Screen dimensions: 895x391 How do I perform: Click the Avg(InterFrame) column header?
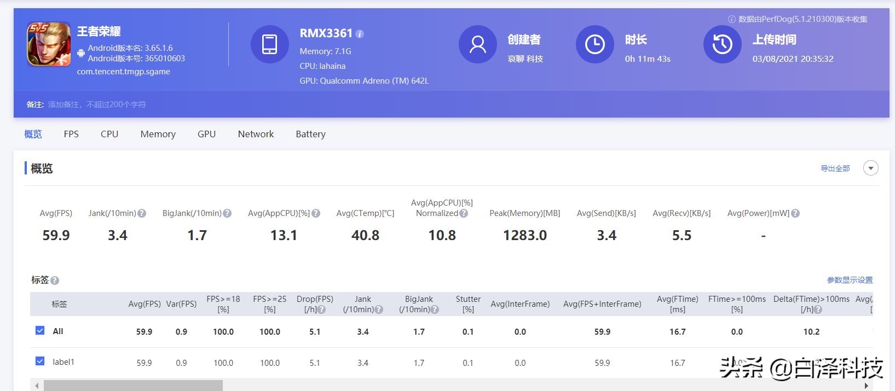click(520, 304)
